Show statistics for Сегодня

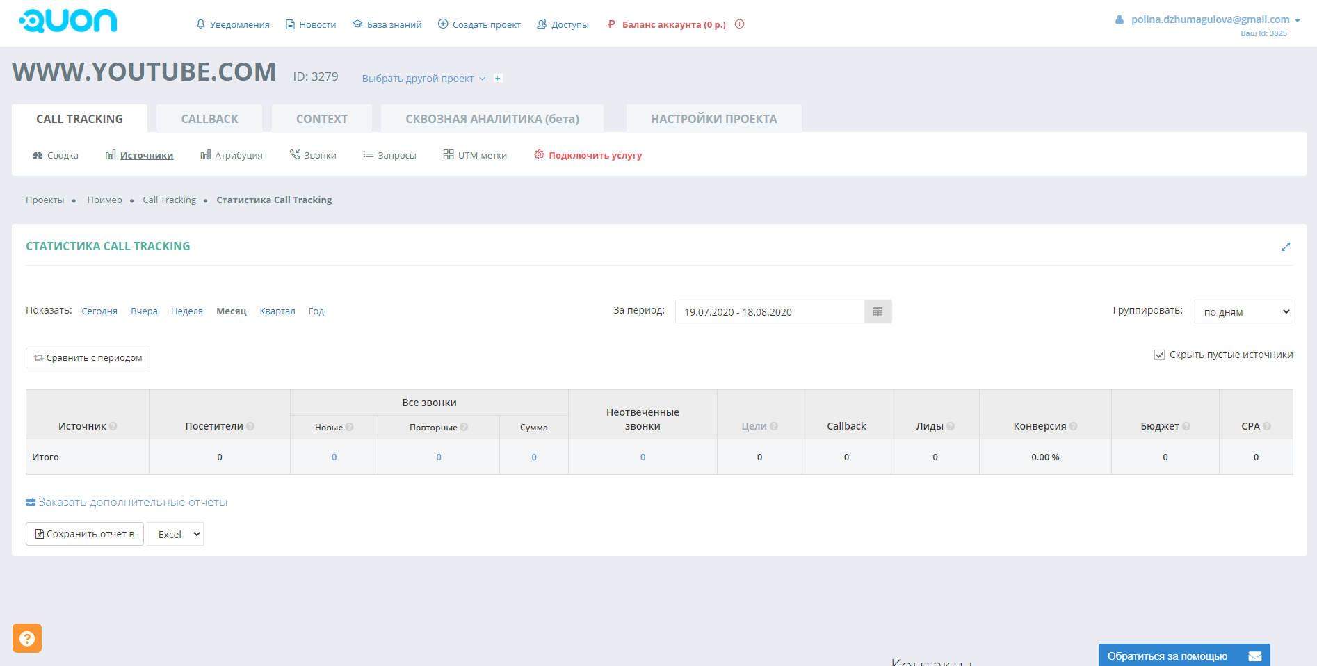tap(99, 311)
